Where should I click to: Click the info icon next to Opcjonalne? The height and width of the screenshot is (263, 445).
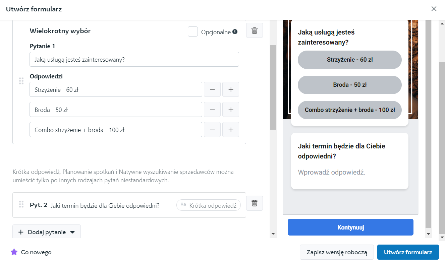[x=235, y=32]
